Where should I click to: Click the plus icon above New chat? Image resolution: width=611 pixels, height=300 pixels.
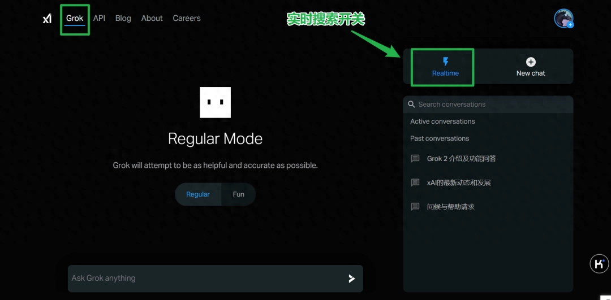[x=531, y=62]
